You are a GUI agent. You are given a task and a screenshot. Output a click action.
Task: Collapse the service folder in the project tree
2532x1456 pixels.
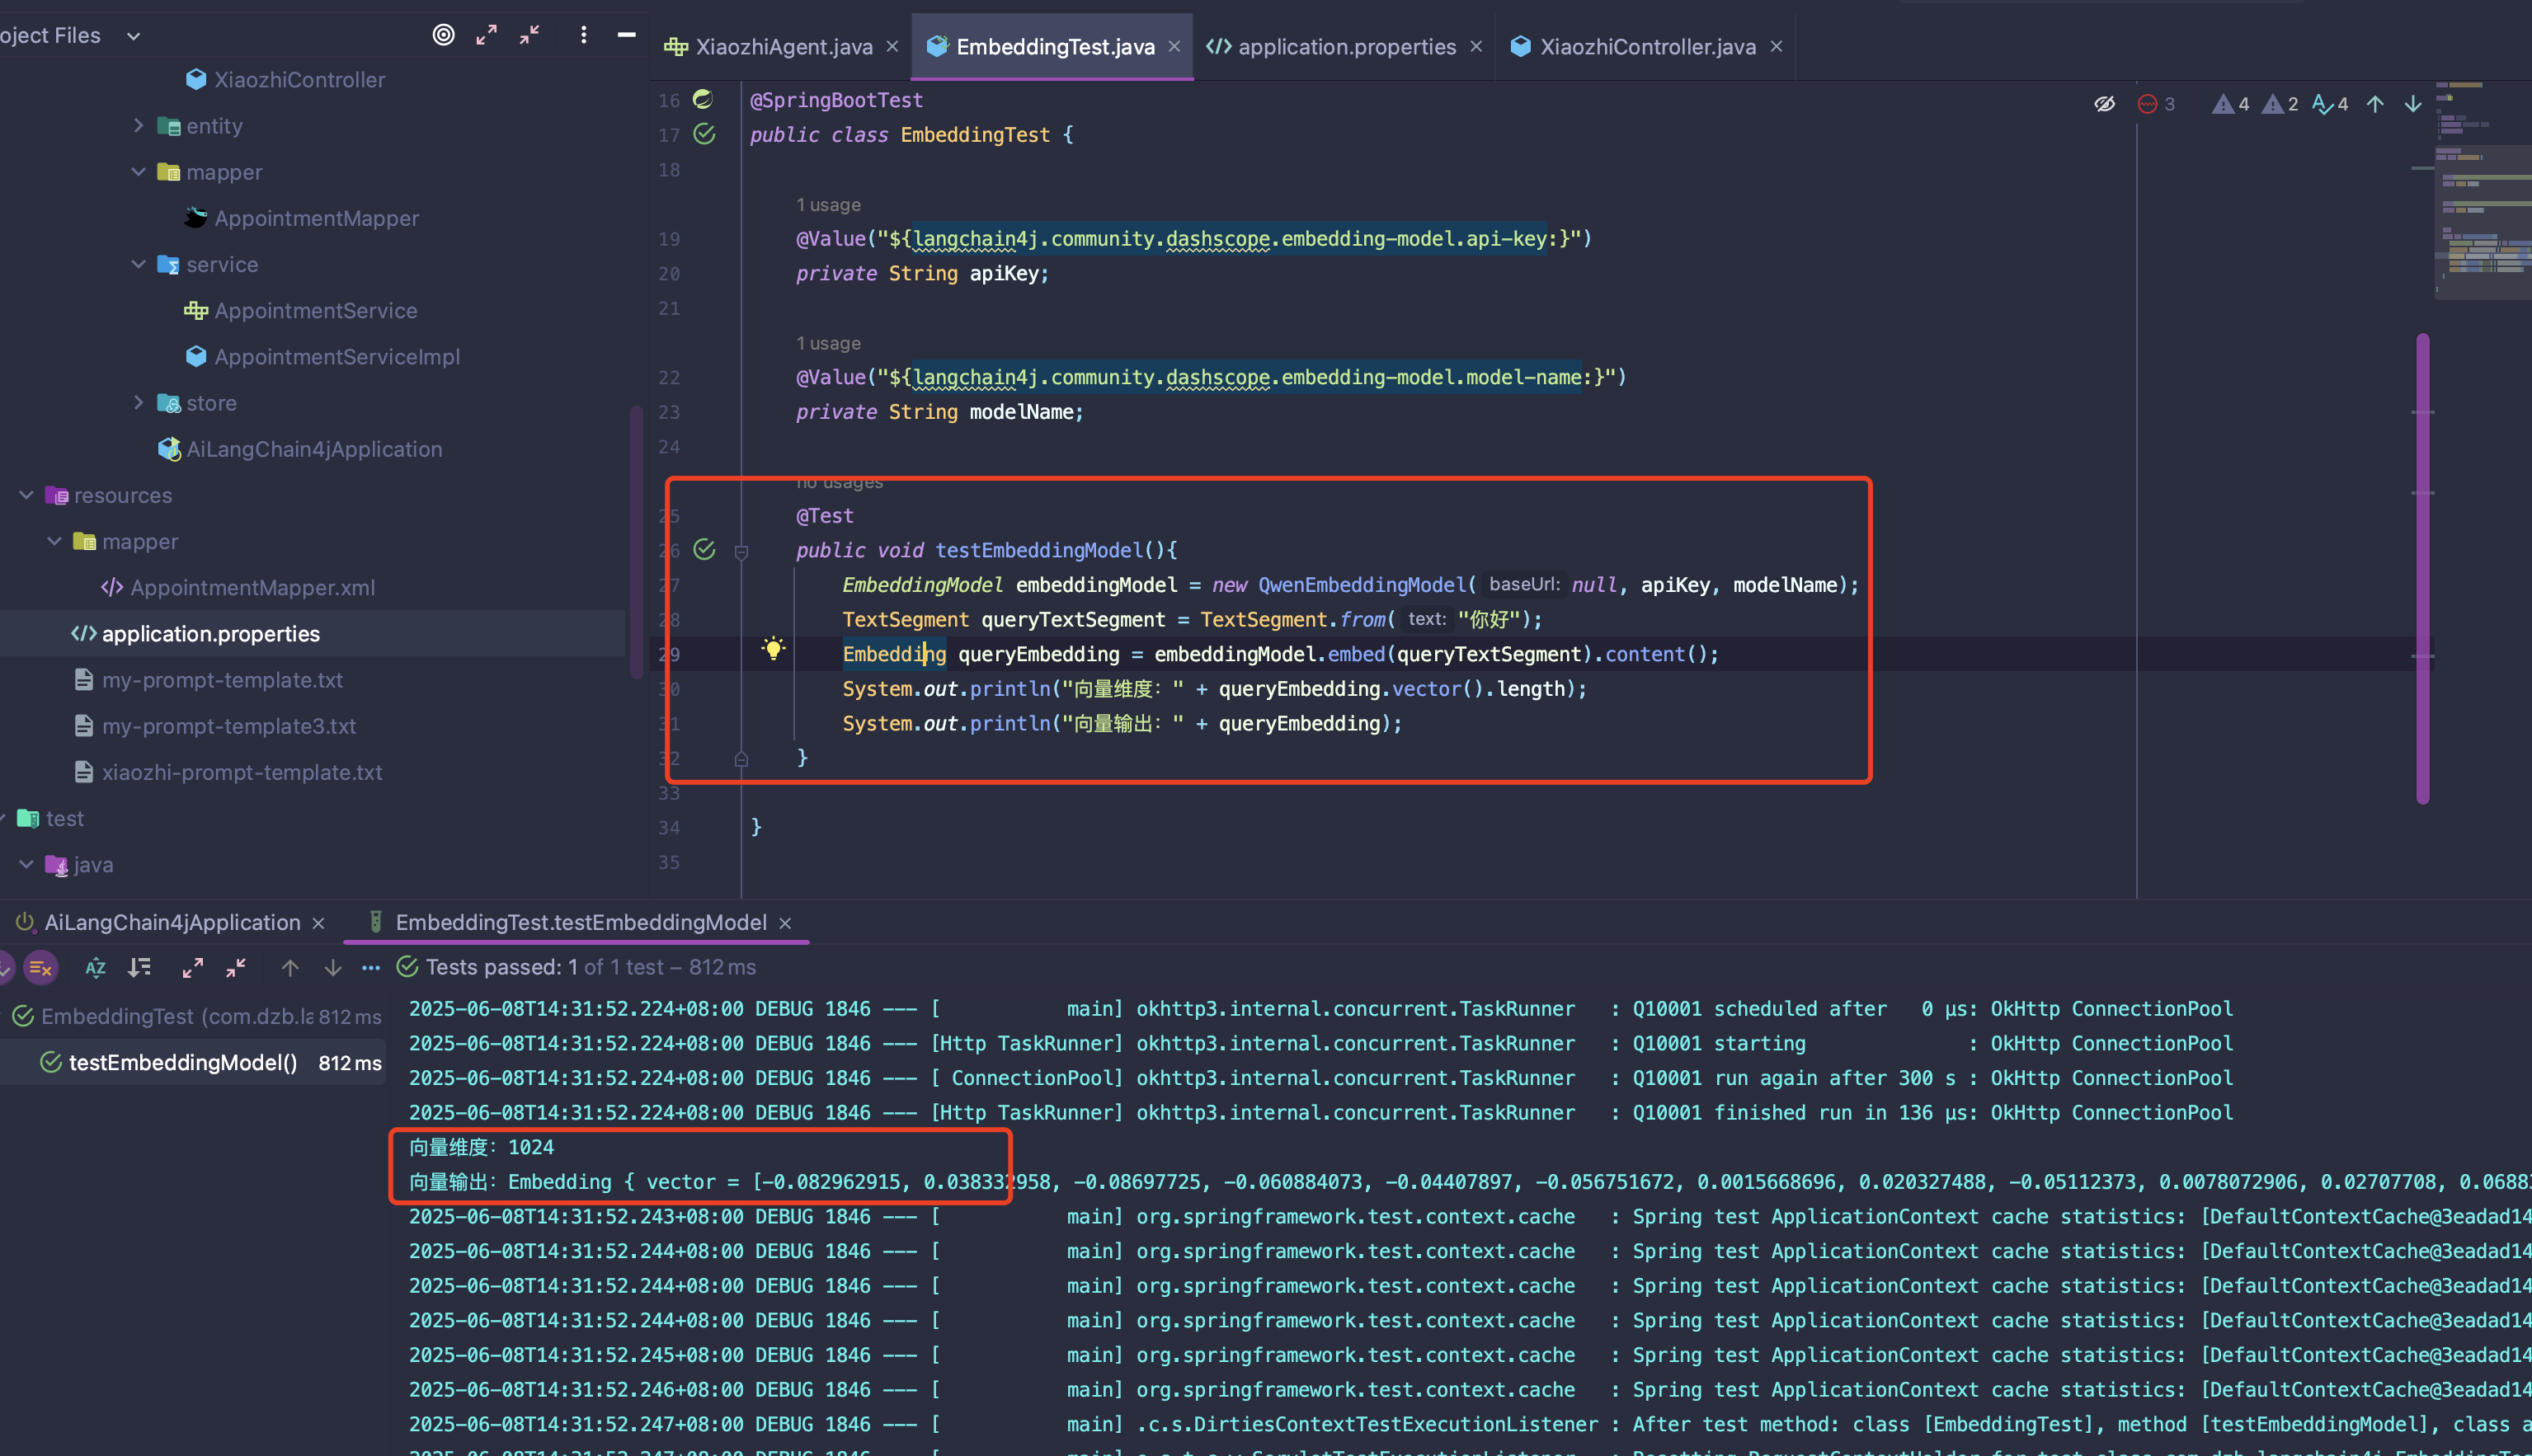[x=139, y=264]
